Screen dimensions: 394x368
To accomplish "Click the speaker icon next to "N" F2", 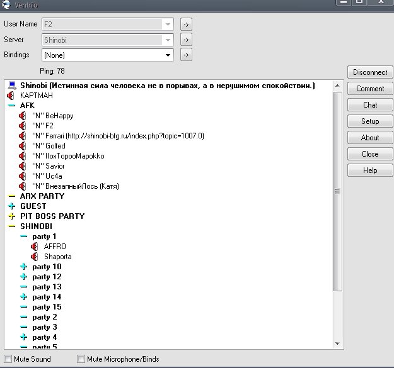I will [x=22, y=126].
